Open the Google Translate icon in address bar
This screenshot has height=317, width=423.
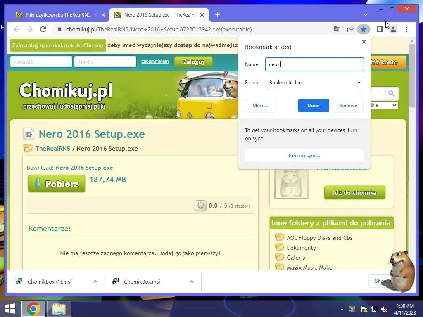[x=337, y=29]
